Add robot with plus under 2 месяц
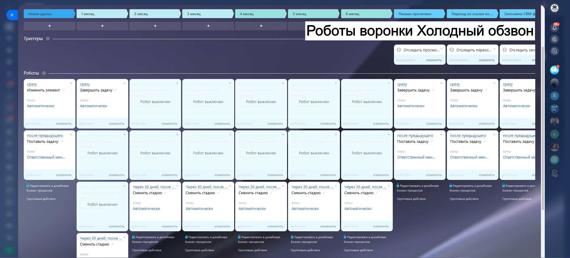 pos(155,26)
